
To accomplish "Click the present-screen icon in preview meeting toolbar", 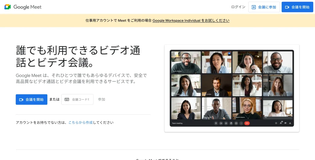I will pyautogui.click(x=236, y=123).
